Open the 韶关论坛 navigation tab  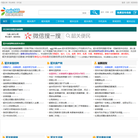click(x=131, y=21)
